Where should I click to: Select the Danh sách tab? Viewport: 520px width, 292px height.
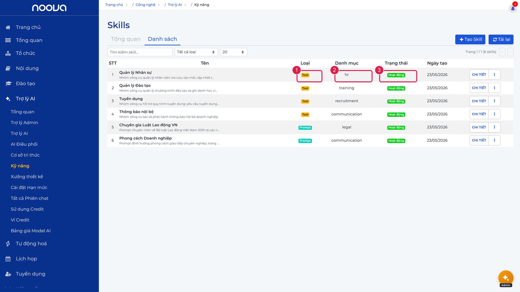pos(162,39)
